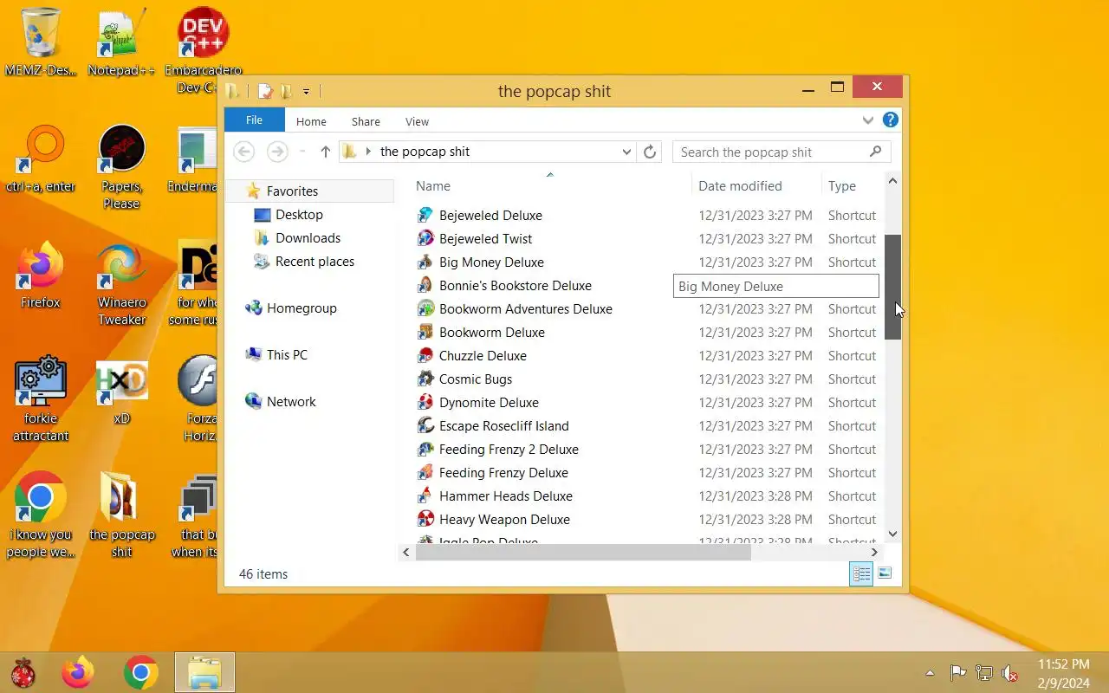The height and width of the screenshot is (693, 1109).
Task: Open the muted volume tray icon
Action: point(1009,672)
